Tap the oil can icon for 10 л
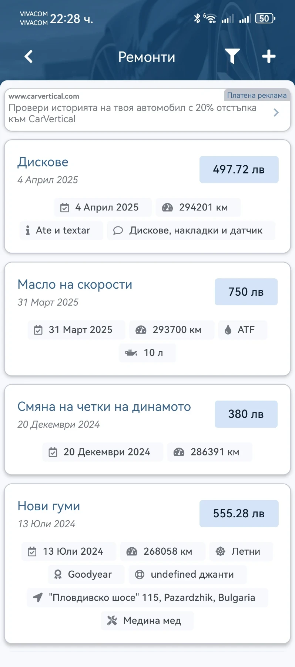295x667 pixels. click(x=131, y=353)
